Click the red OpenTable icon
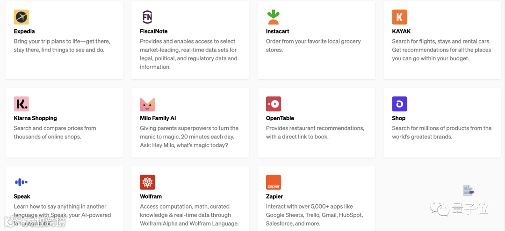 tap(274, 104)
